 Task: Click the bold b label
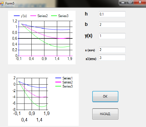click(x=86, y=24)
